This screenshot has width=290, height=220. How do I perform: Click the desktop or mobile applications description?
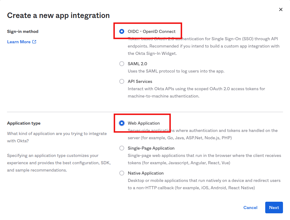point(204,184)
